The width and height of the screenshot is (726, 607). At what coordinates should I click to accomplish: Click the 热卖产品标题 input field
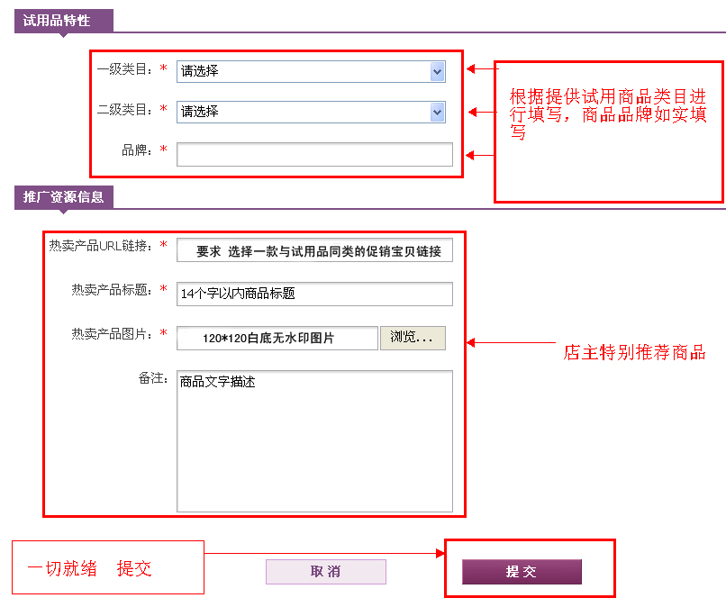click(x=314, y=294)
